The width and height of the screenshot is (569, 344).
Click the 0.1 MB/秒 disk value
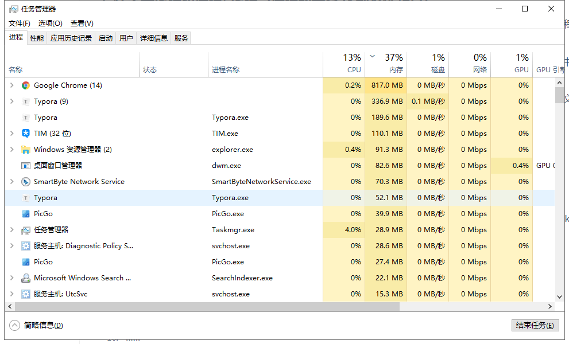pyautogui.click(x=428, y=101)
